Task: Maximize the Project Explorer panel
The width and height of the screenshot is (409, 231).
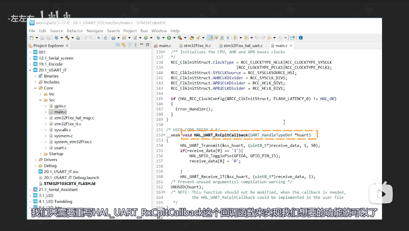Action: 147,45
